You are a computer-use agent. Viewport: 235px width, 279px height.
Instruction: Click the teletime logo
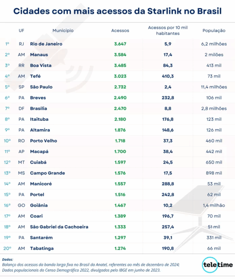pos(217,265)
